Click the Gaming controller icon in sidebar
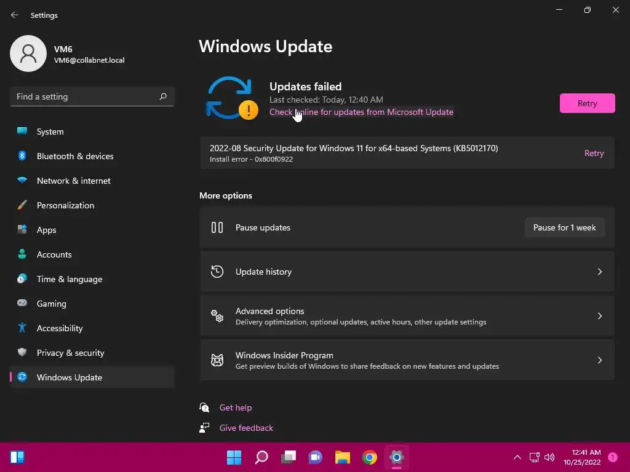This screenshot has height=472, width=630. pyautogui.click(x=22, y=303)
